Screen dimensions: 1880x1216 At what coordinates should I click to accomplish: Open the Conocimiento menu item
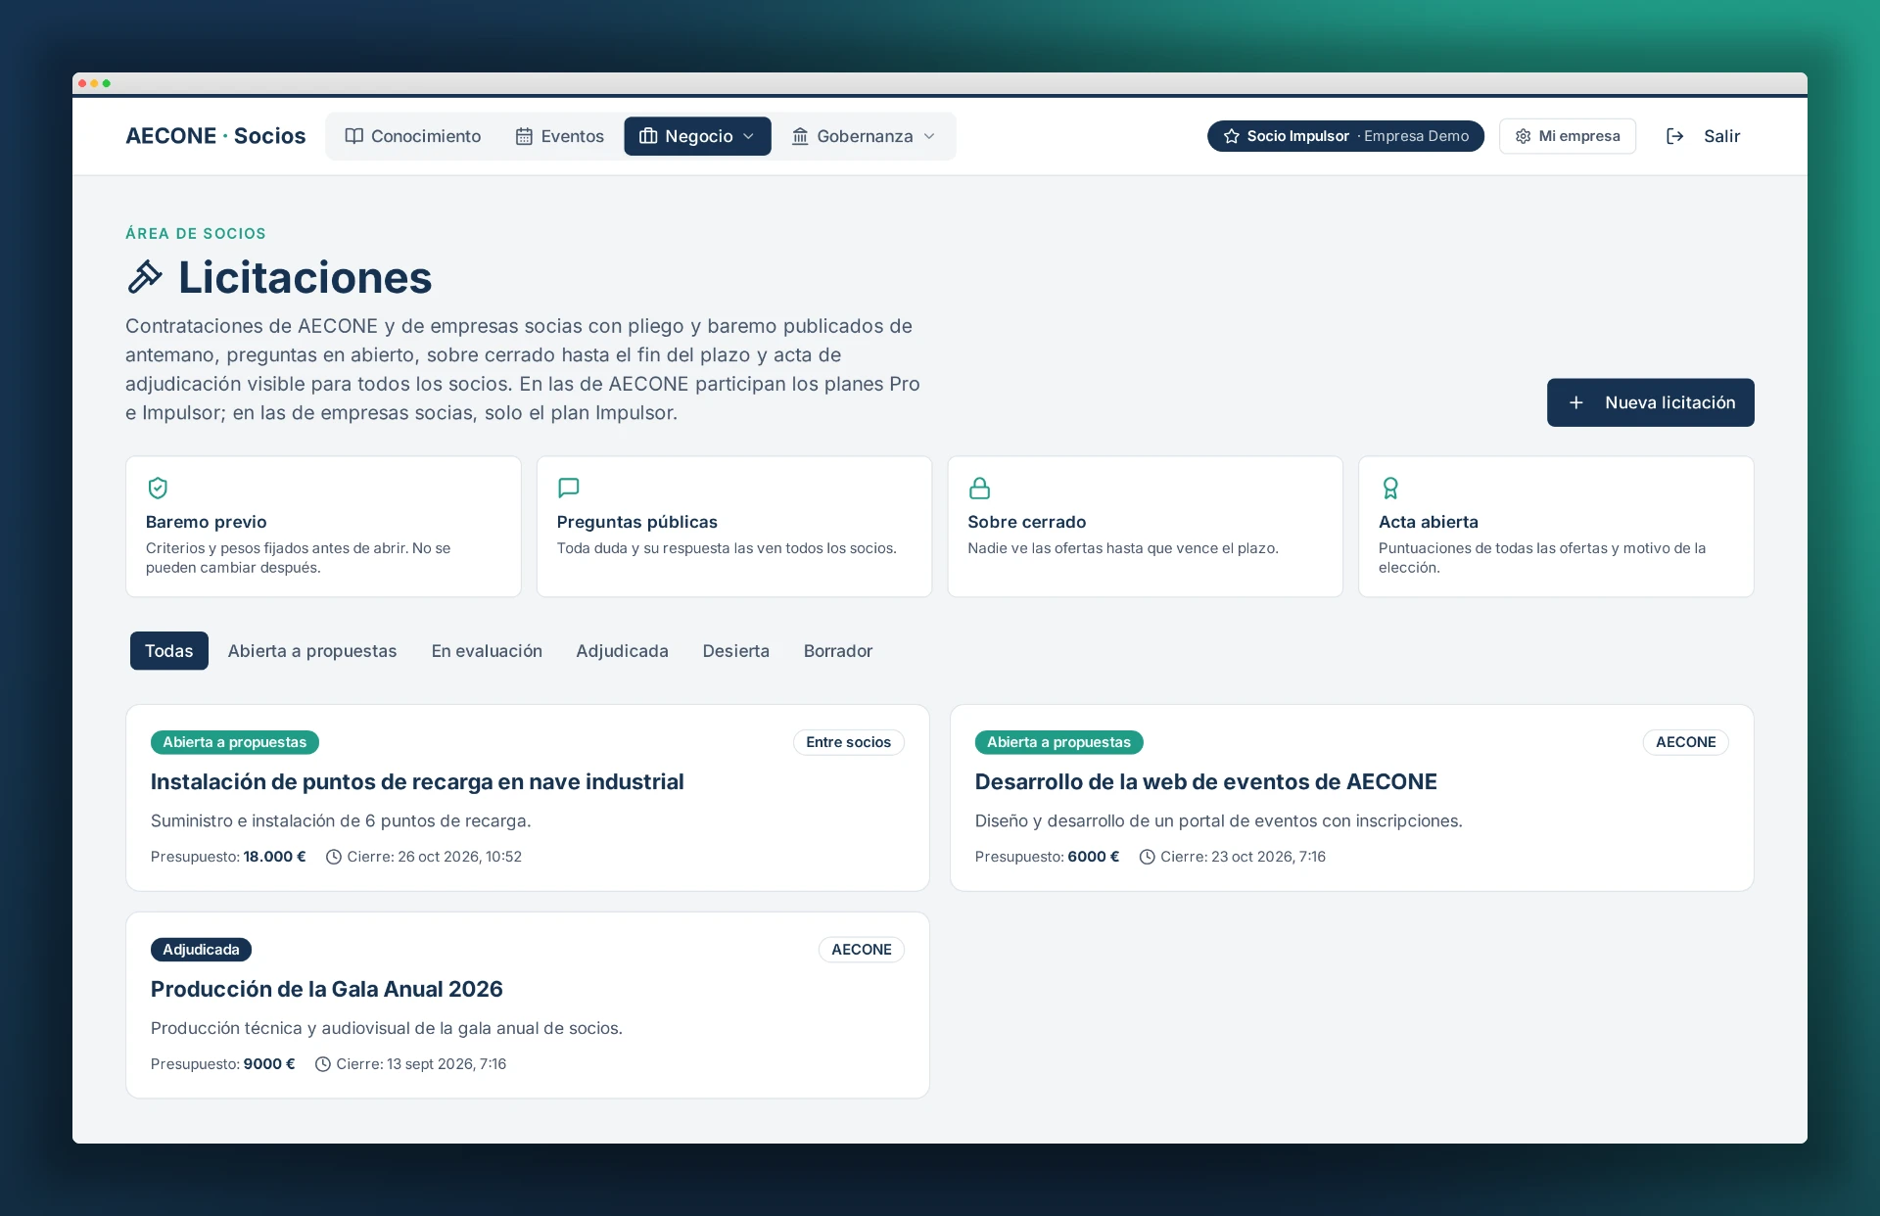(413, 136)
